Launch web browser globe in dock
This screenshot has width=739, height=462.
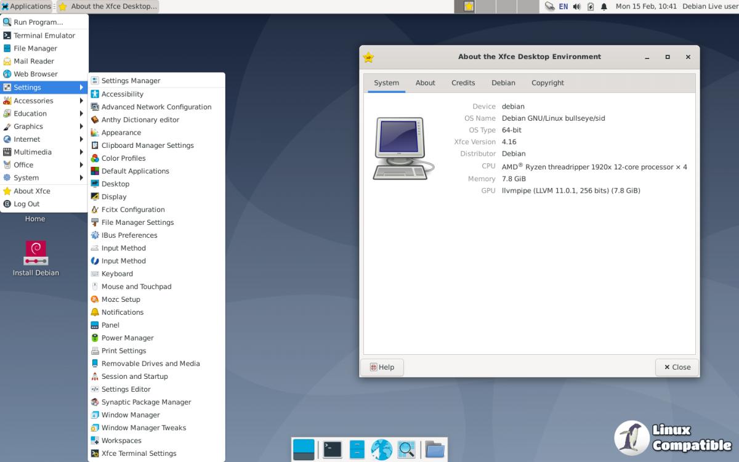(381, 450)
